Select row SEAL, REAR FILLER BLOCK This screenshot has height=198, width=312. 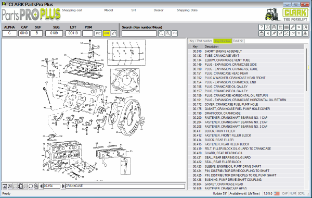coord(246,162)
